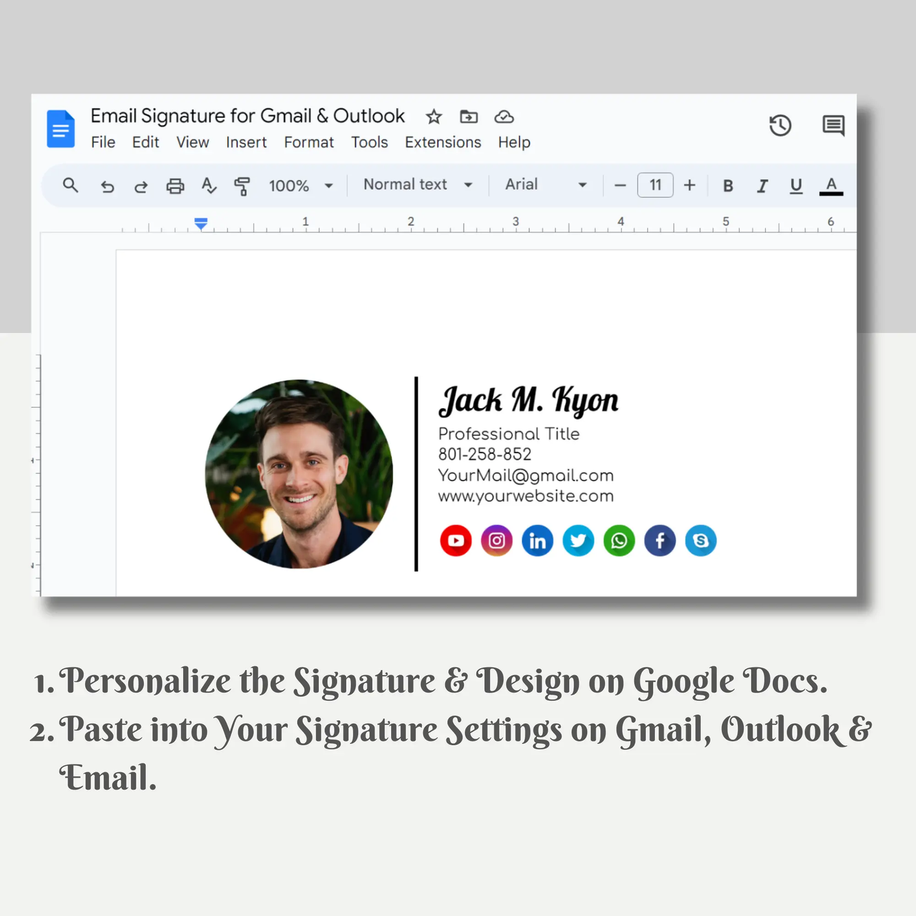Open the comments panel icon

coord(834,126)
